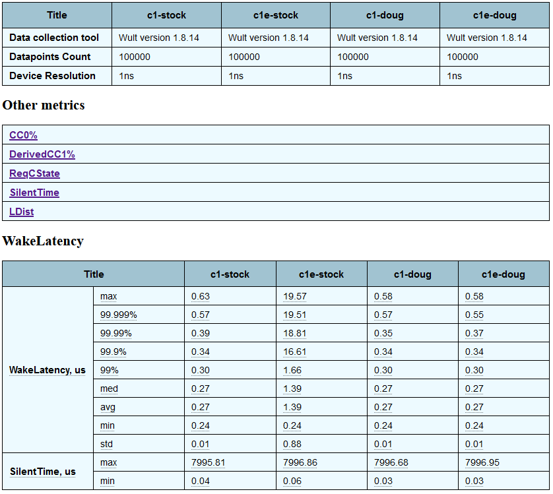553x494 pixels.
Task: Click the c1e-doug header in WakeLatency table
Action: pos(504,274)
